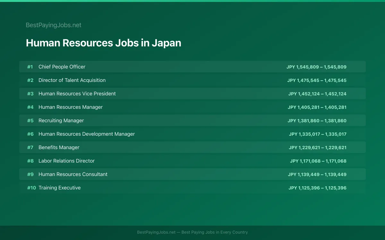
Task: Click the #3 rank number
Action: coord(30,94)
